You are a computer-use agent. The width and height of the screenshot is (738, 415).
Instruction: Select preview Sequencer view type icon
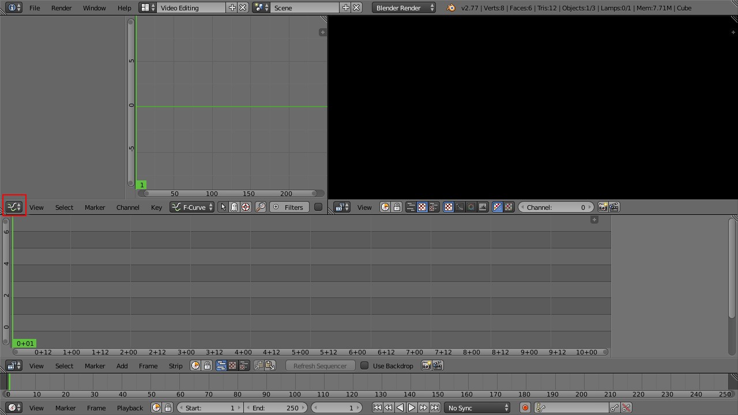(x=411, y=207)
